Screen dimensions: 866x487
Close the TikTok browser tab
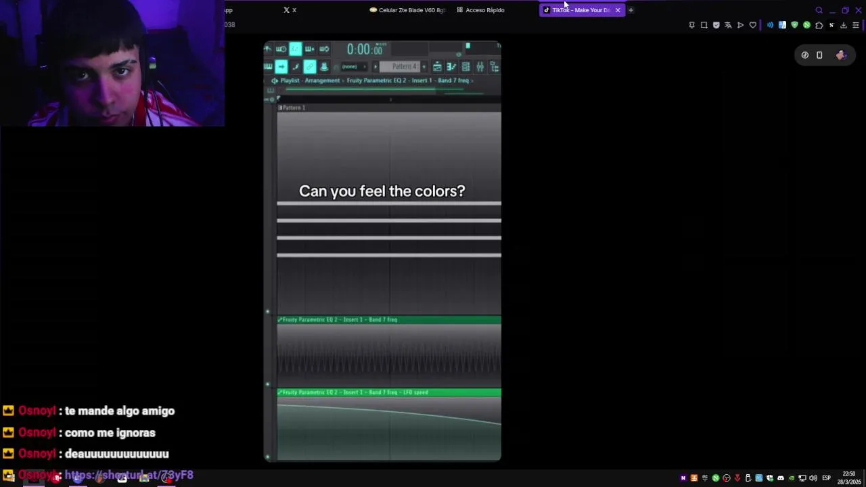(x=618, y=10)
